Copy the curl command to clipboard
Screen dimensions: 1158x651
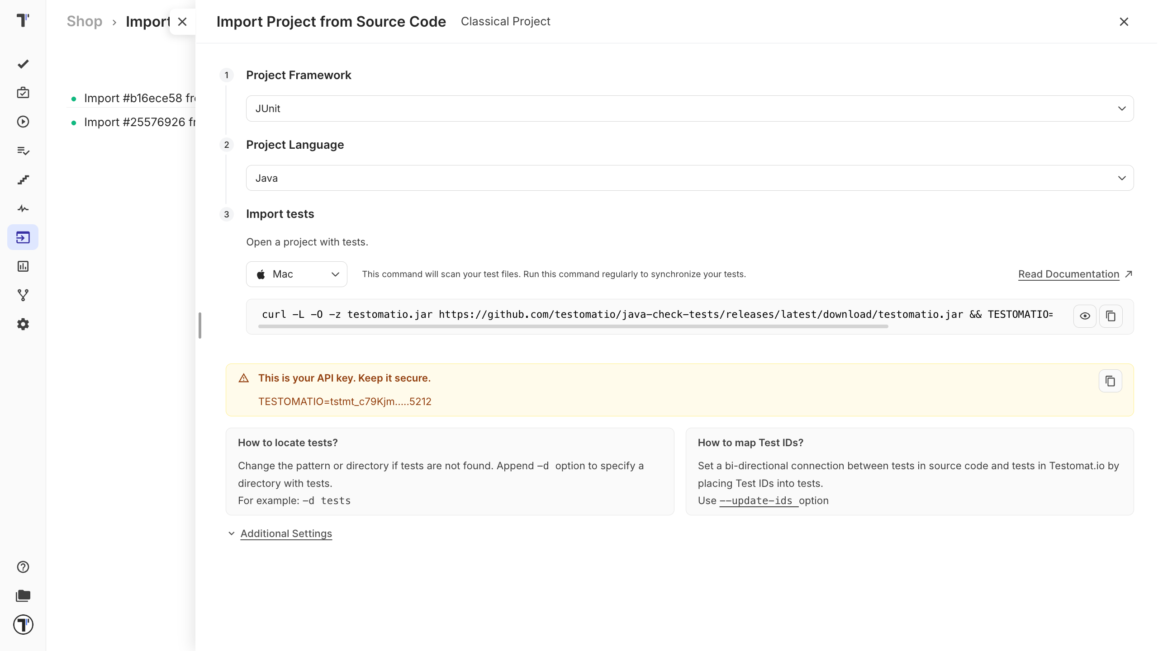[1111, 316]
